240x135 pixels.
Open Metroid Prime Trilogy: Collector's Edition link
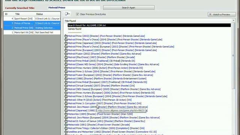(106, 128)
